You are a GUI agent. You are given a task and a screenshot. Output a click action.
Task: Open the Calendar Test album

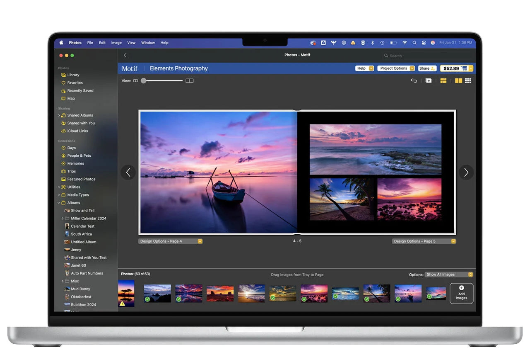[79, 226]
